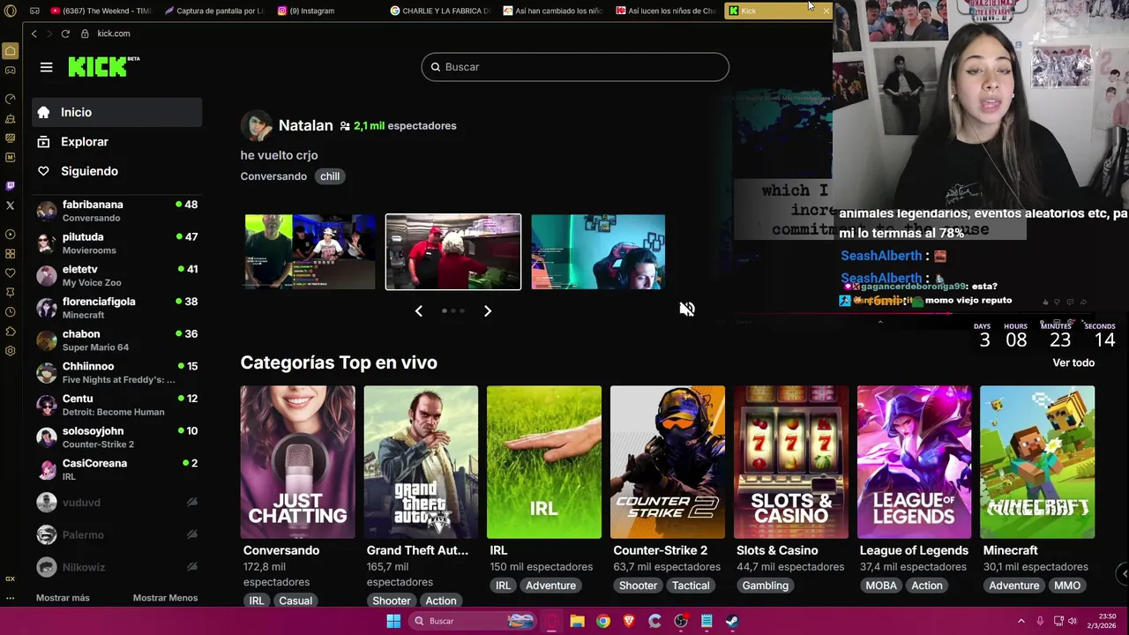
Task: Open eletetv channel in sidebar
Action: click(117, 275)
